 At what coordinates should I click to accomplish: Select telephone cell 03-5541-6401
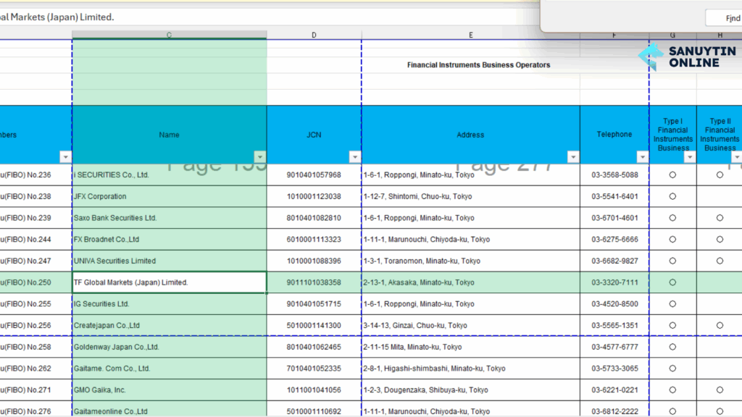614,196
